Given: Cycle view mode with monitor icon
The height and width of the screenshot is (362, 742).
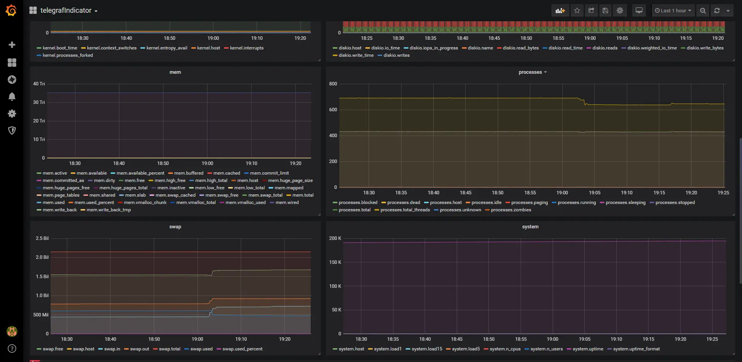Looking at the screenshot, I should click(x=639, y=10).
